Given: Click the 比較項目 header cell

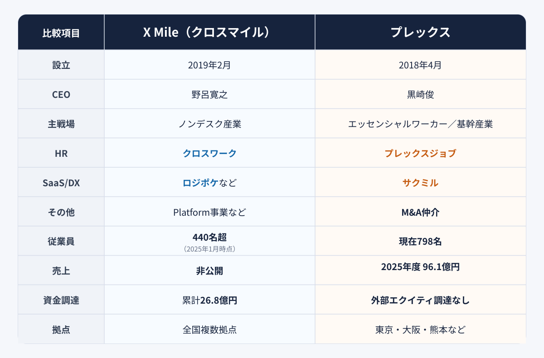Looking at the screenshot, I should coord(61,32).
